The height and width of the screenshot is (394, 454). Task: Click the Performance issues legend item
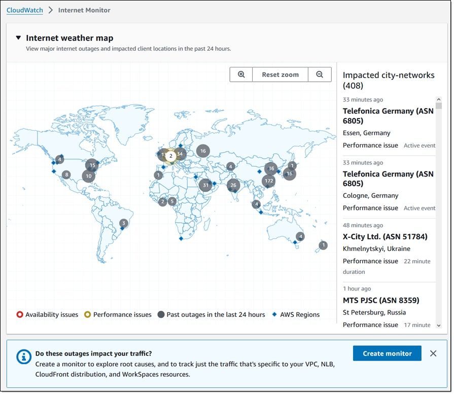(x=118, y=315)
